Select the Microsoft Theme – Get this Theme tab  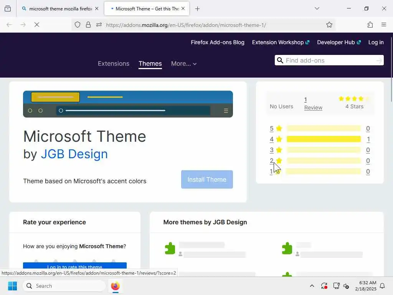(x=147, y=9)
